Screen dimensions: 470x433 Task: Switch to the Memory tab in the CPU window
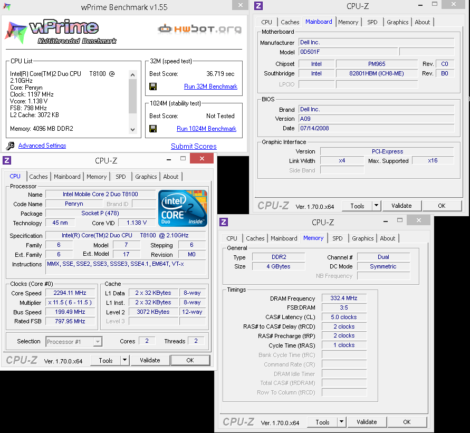coord(97,177)
